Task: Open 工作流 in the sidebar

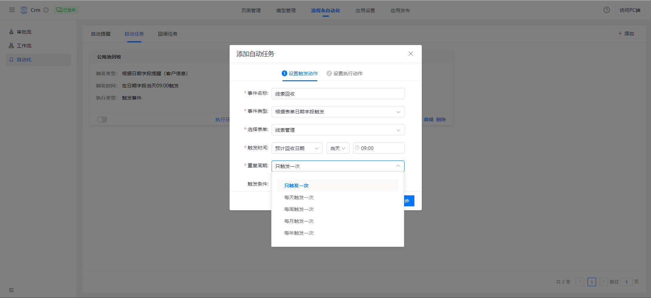Action: pyautogui.click(x=38, y=46)
